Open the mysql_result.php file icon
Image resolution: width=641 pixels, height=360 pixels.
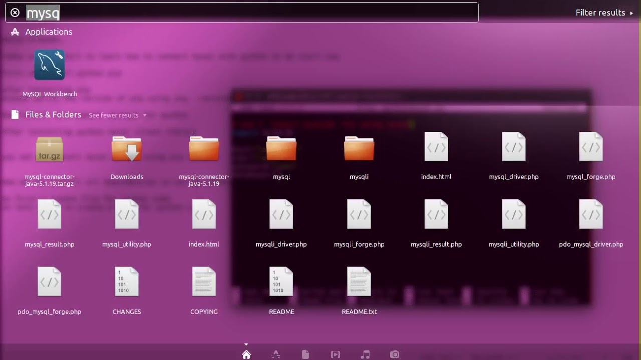tap(49, 214)
